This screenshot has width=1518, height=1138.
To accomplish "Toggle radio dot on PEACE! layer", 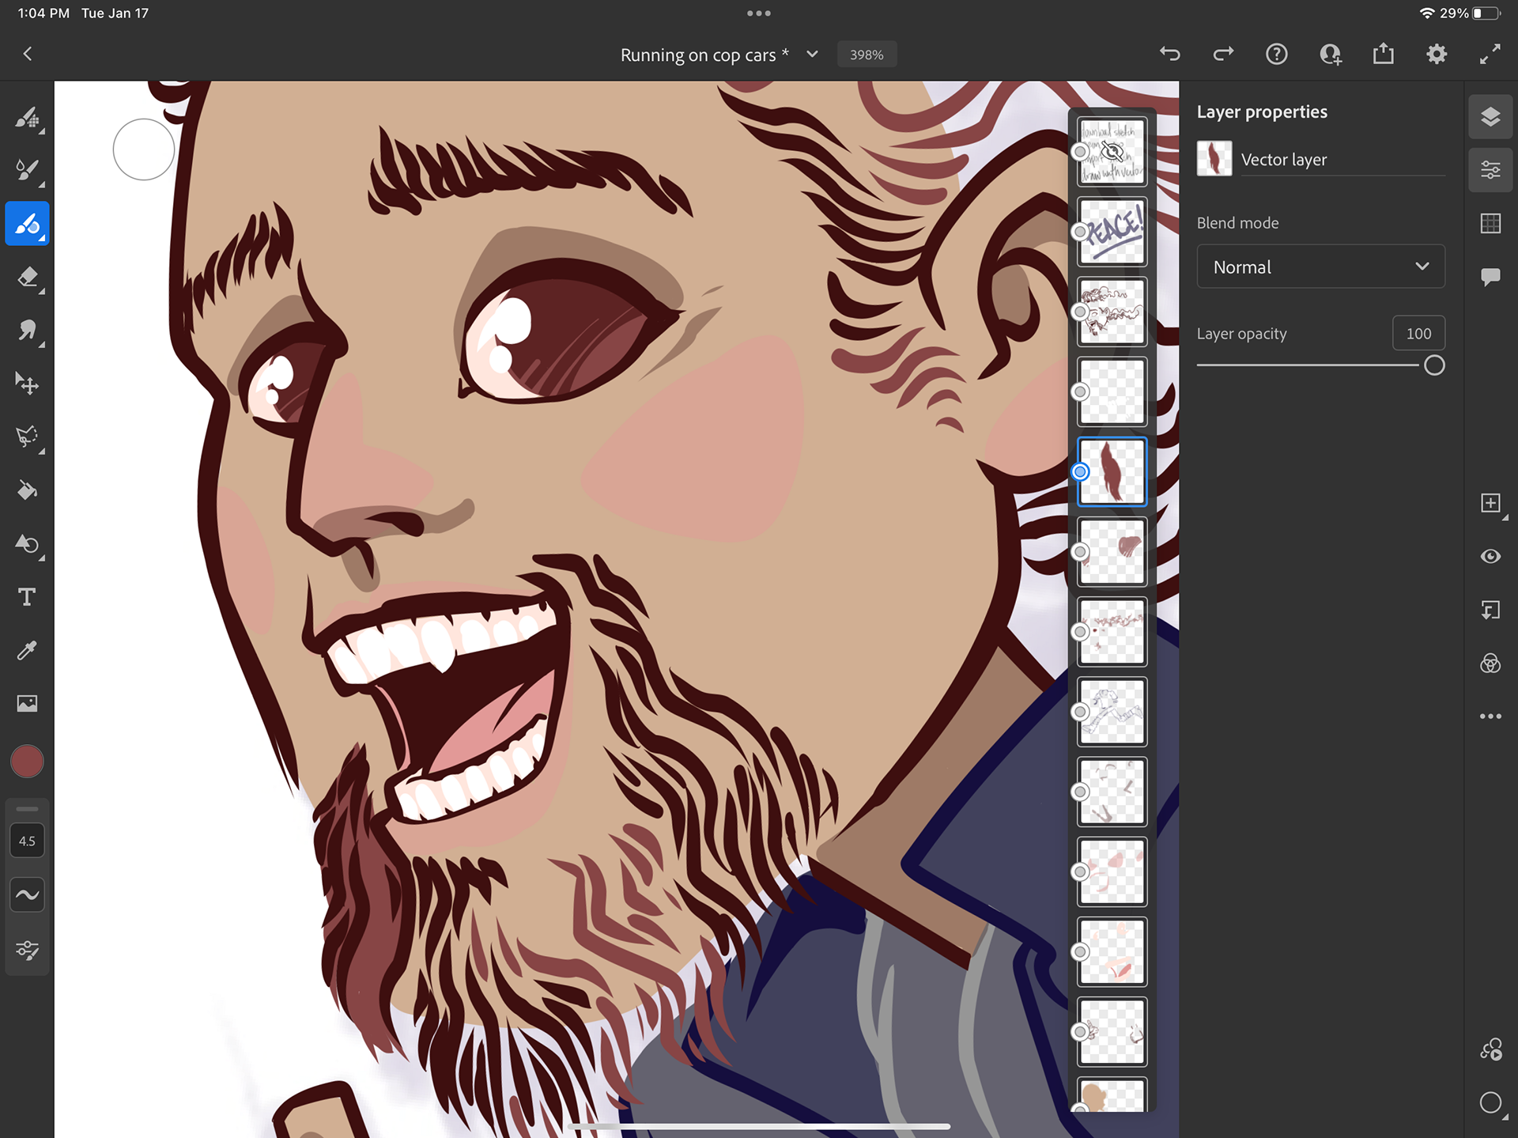I will pyautogui.click(x=1080, y=232).
